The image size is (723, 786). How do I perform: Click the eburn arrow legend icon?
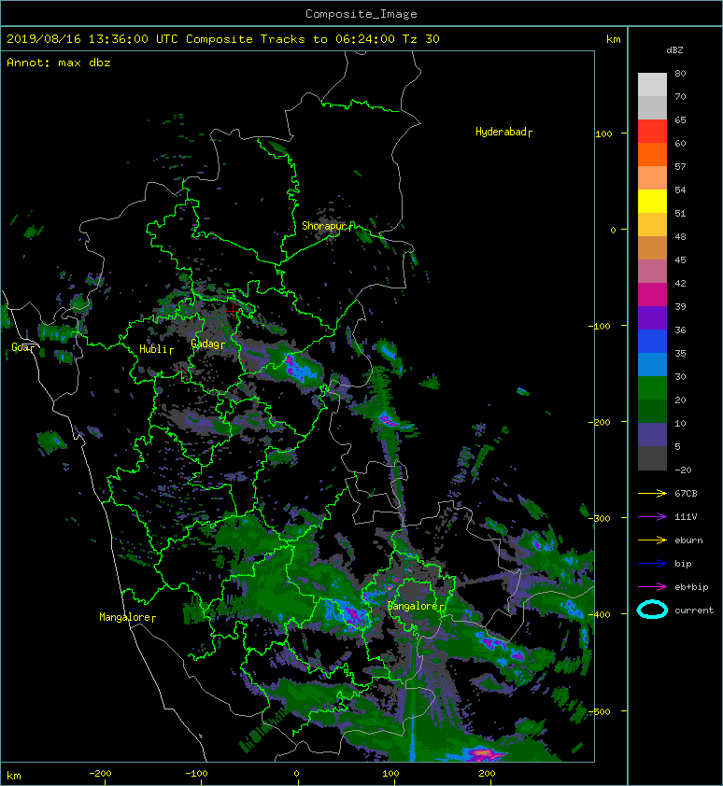[x=652, y=540]
